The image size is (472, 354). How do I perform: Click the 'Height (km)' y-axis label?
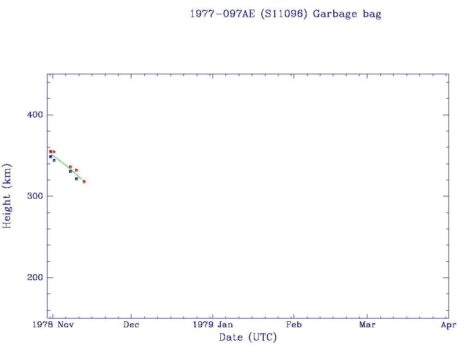(x=7, y=196)
